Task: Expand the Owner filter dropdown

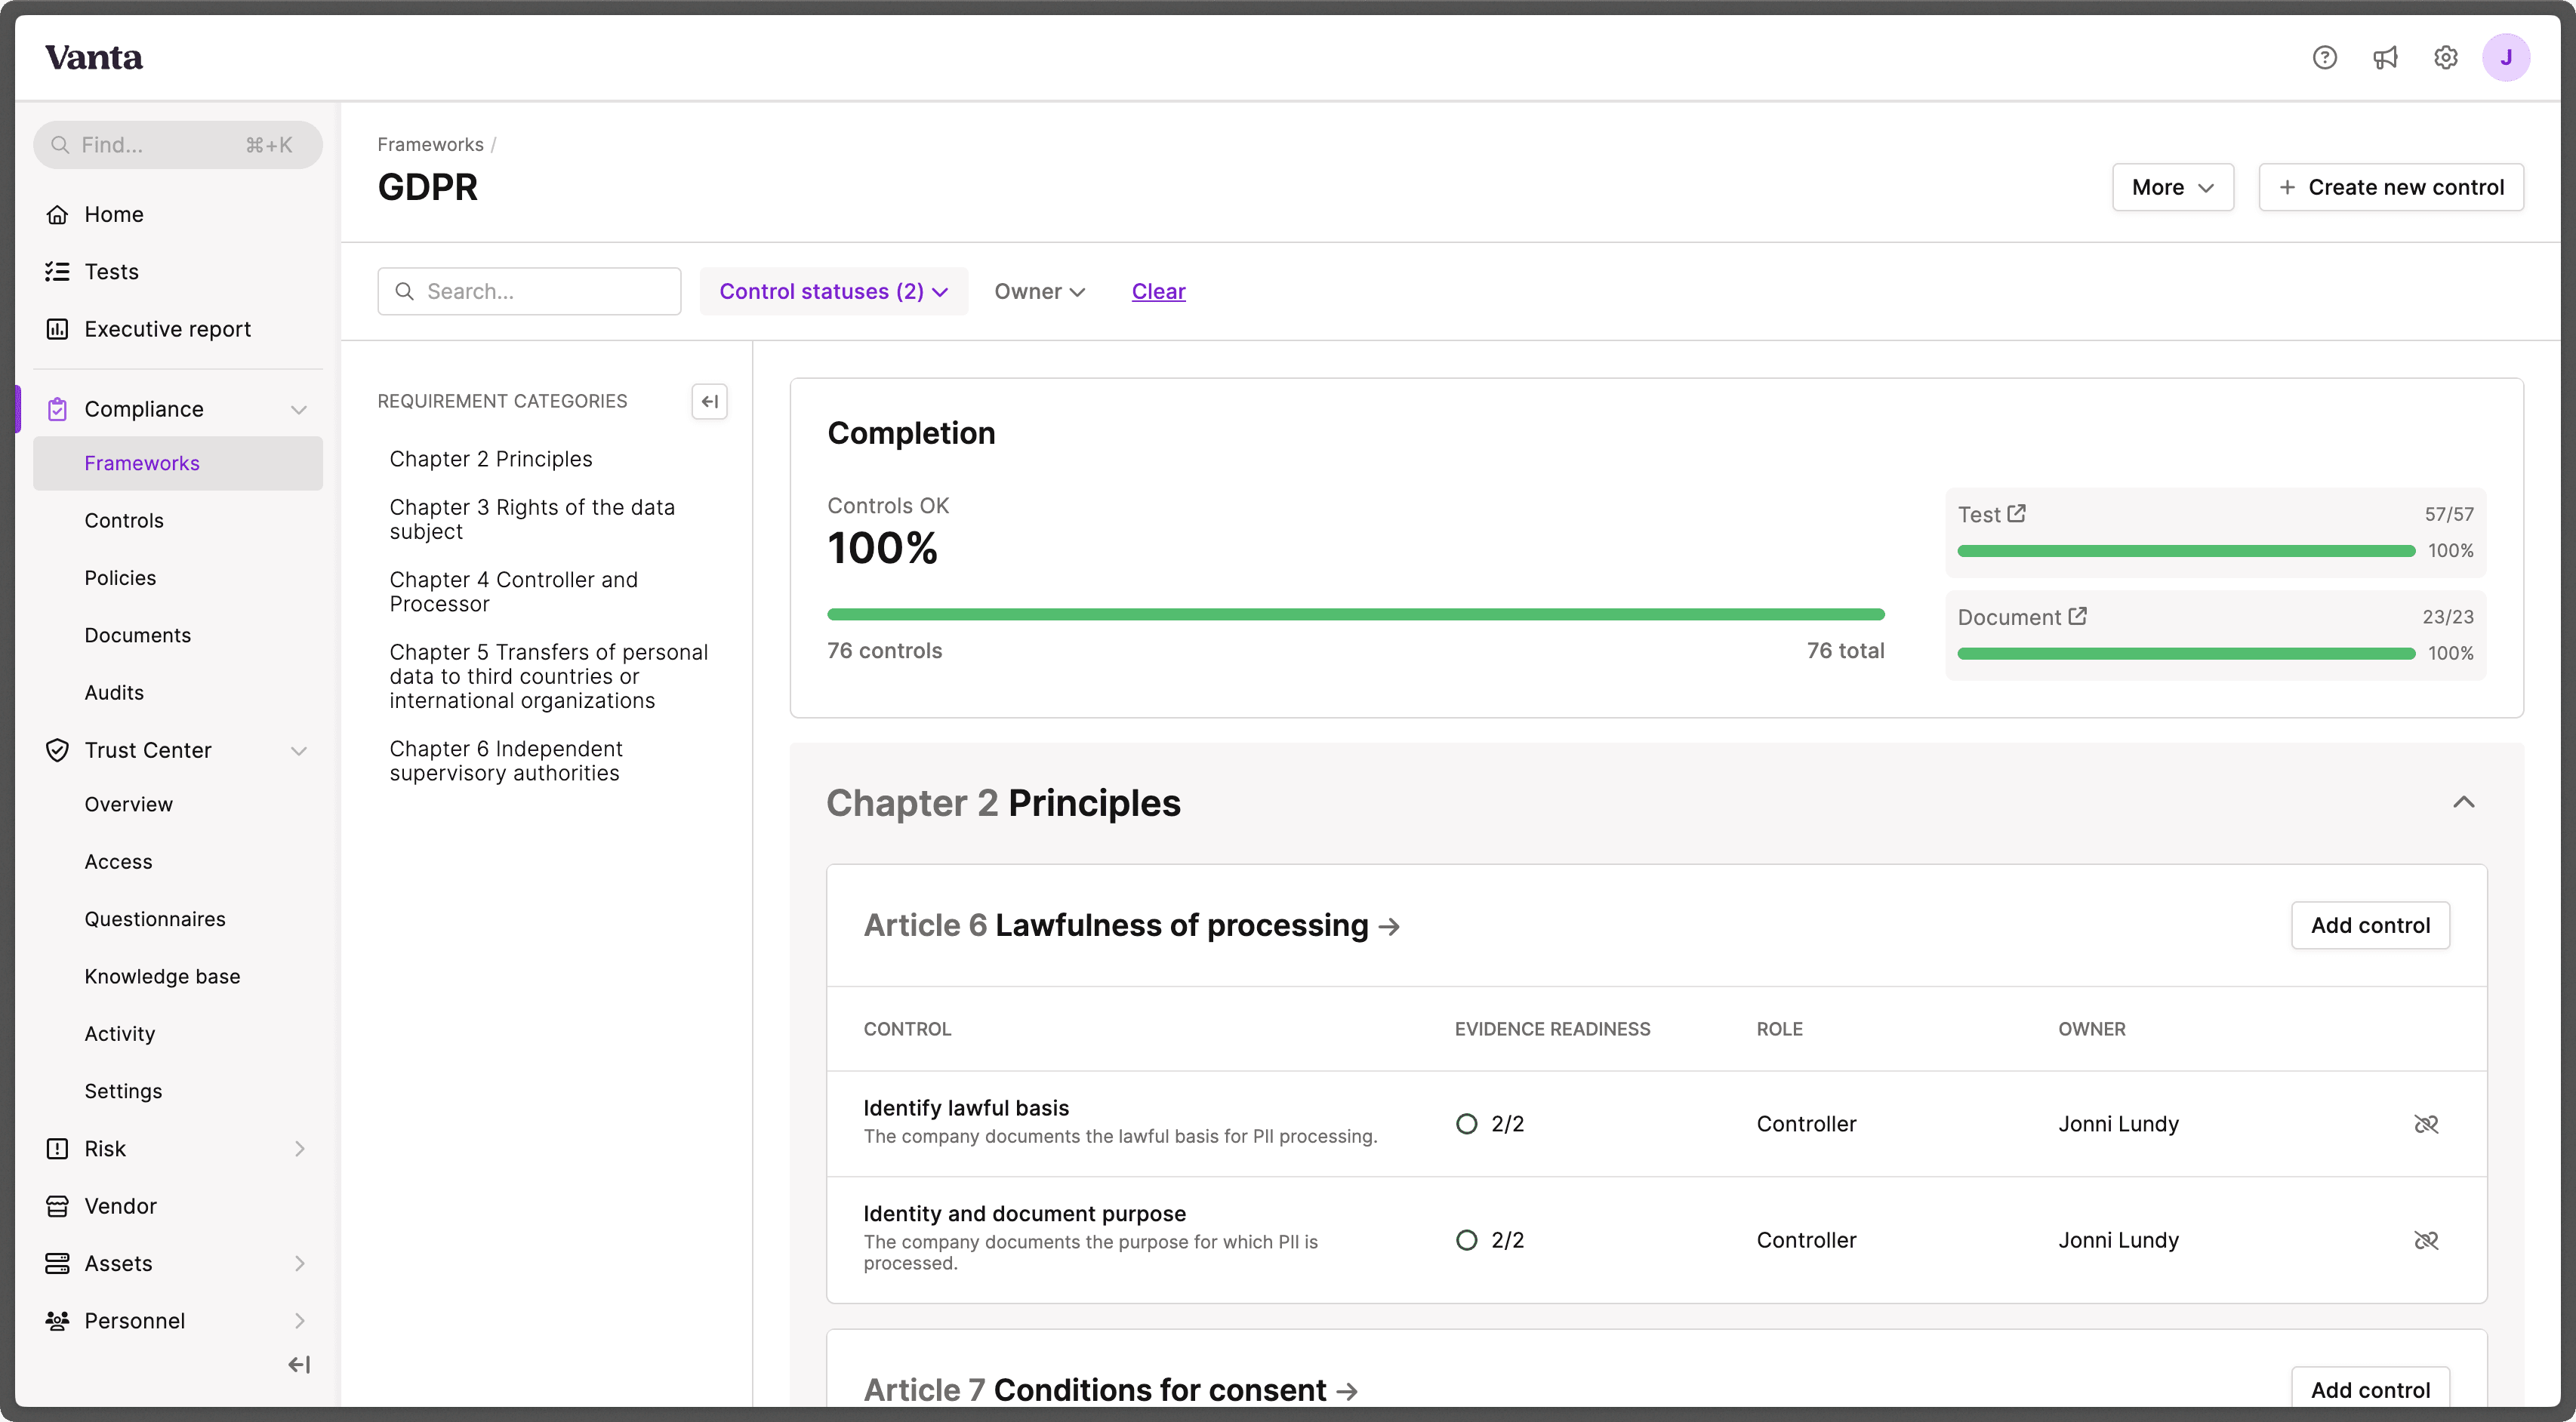Action: coord(1039,291)
